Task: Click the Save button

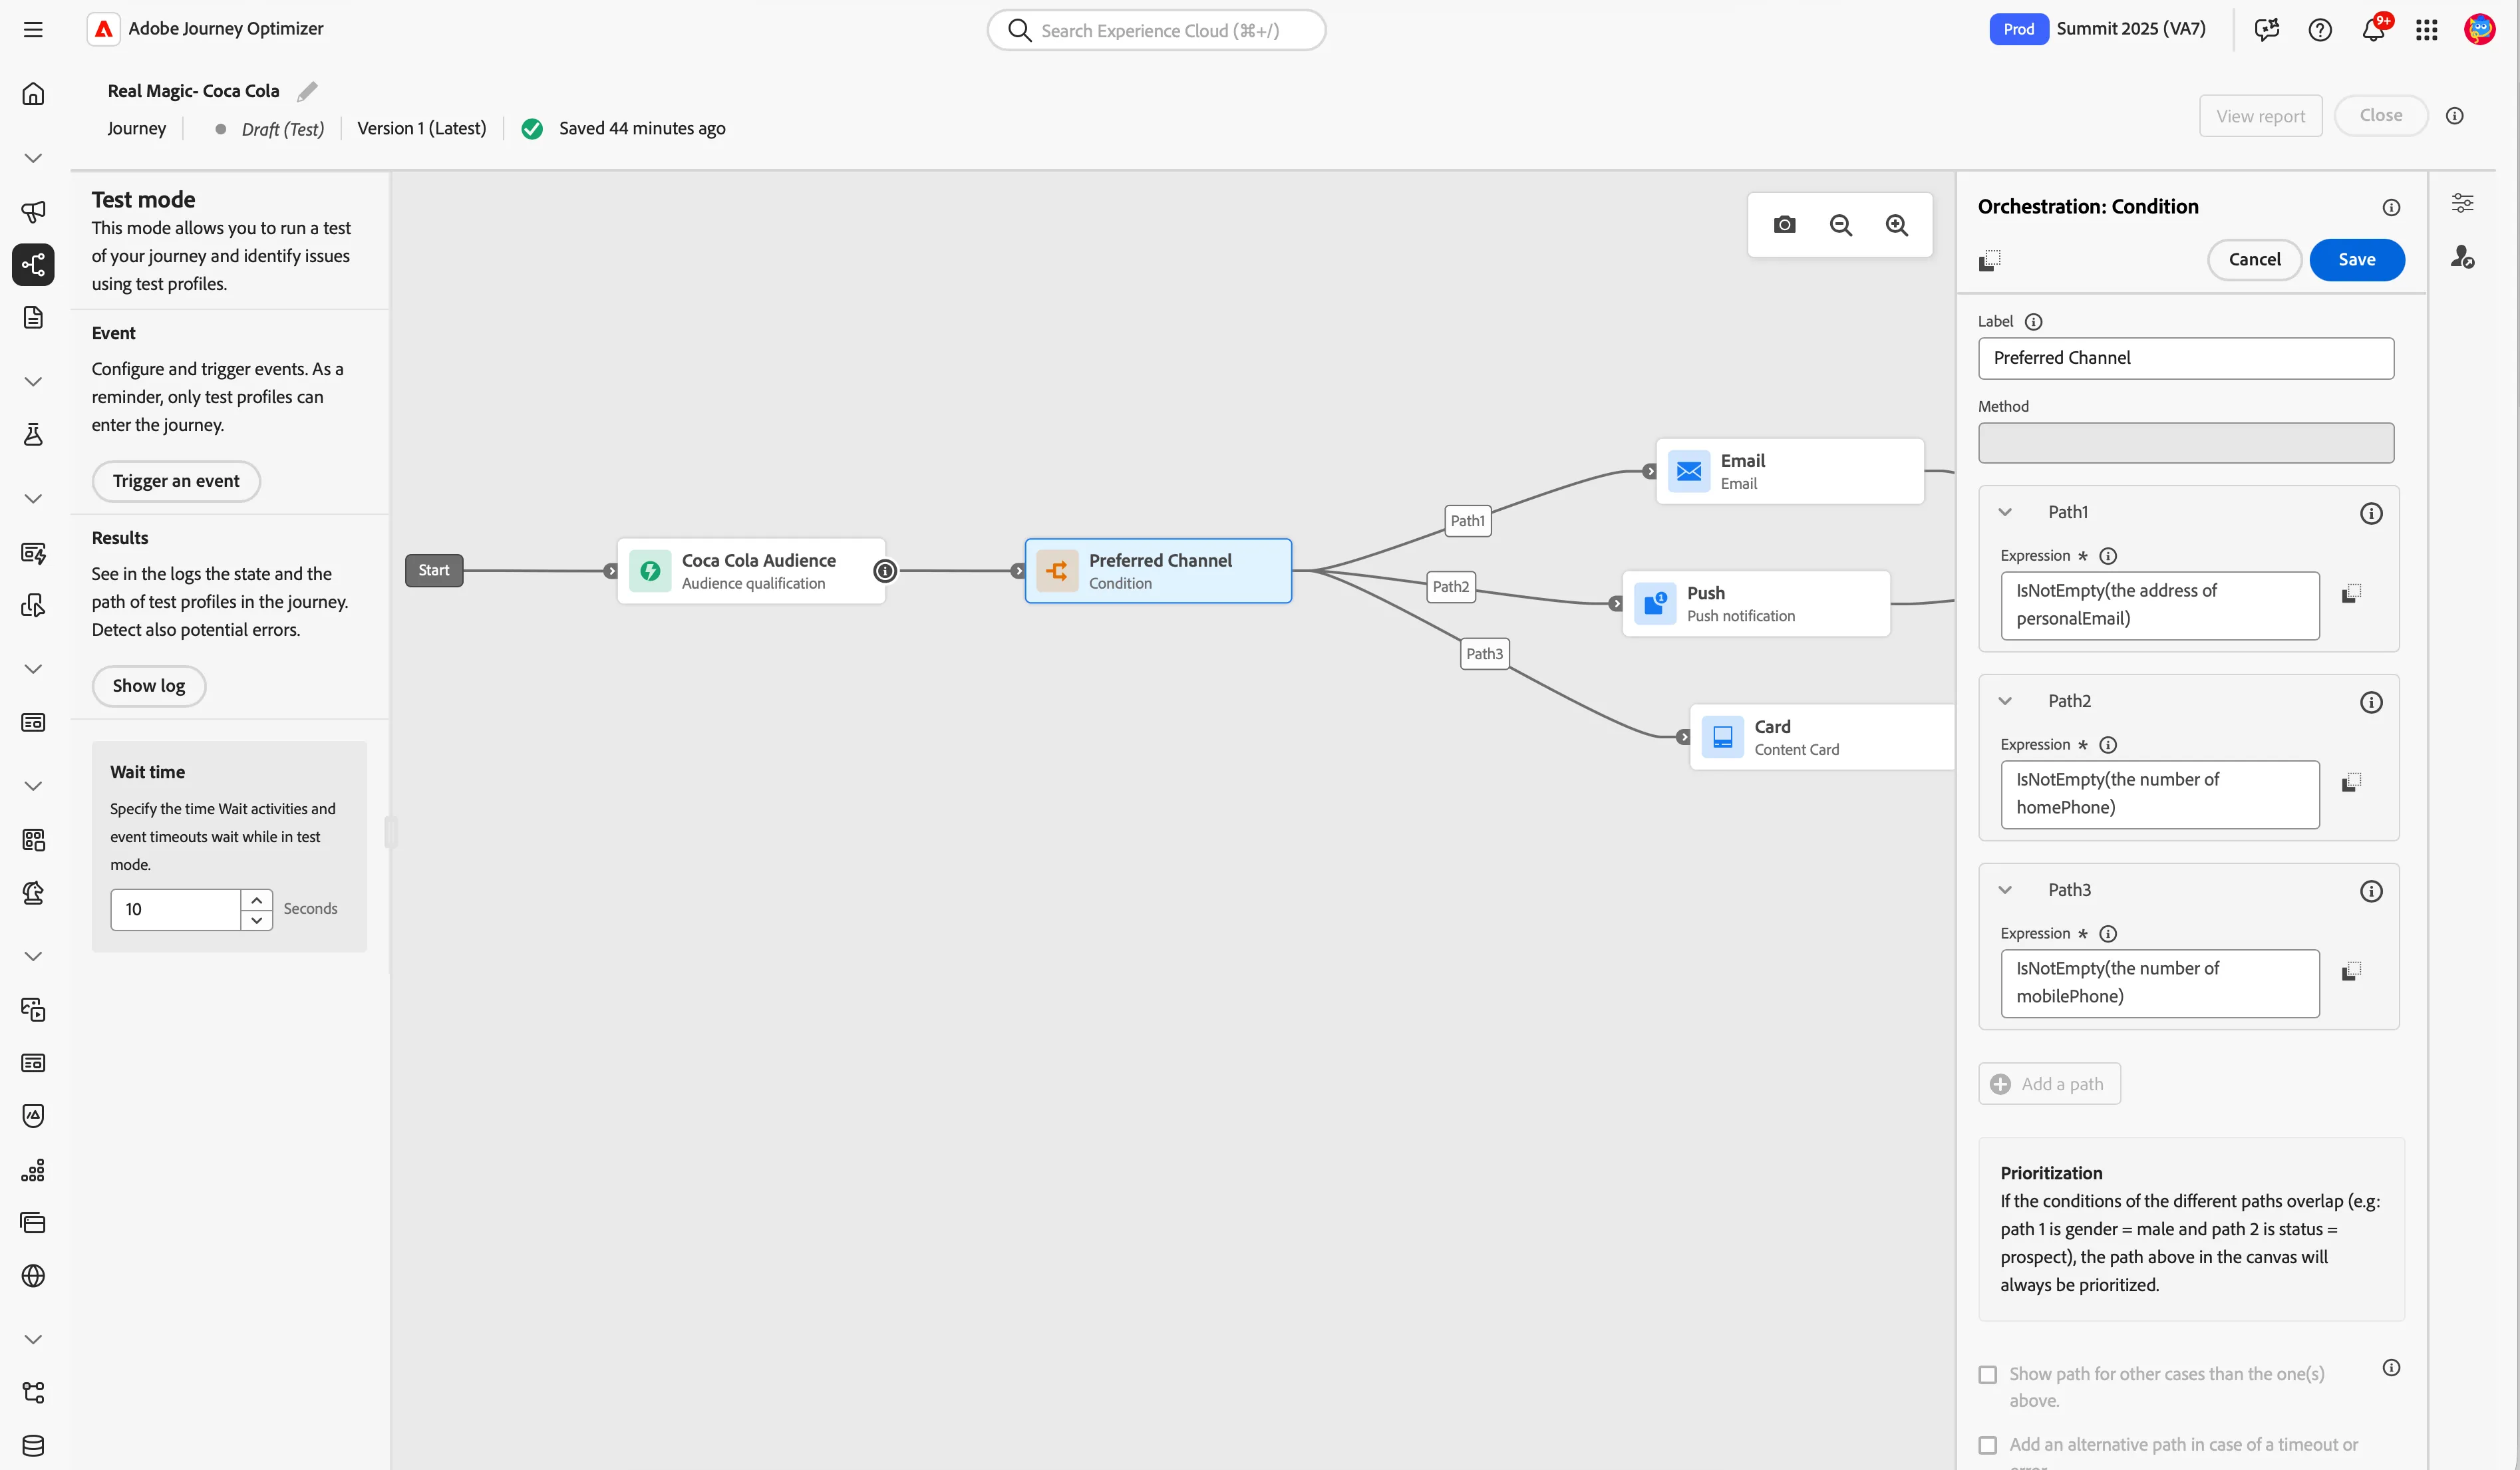Action: point(2356,260)
